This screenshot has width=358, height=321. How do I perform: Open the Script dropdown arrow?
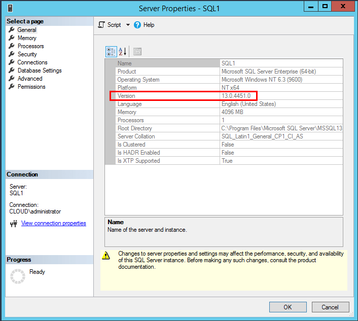click(128, 25)
